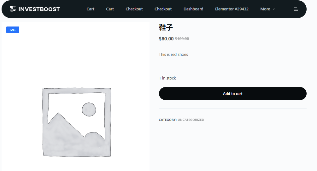The width and height of the screenshot is (317, 171).
Task: Open the Elementor #29432 page link
Action: (x=232, y=9)
